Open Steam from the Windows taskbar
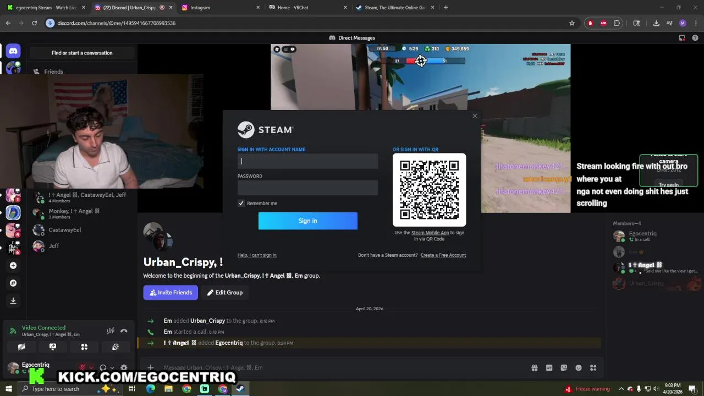 click(240, 389)
